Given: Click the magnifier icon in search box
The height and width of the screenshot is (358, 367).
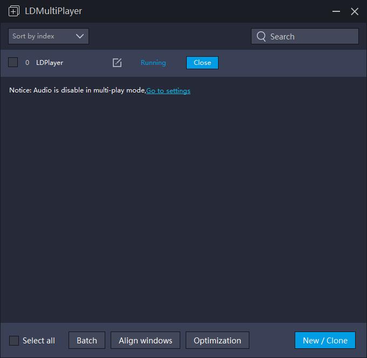Looking at the screenshot, I should pos(261,37).
